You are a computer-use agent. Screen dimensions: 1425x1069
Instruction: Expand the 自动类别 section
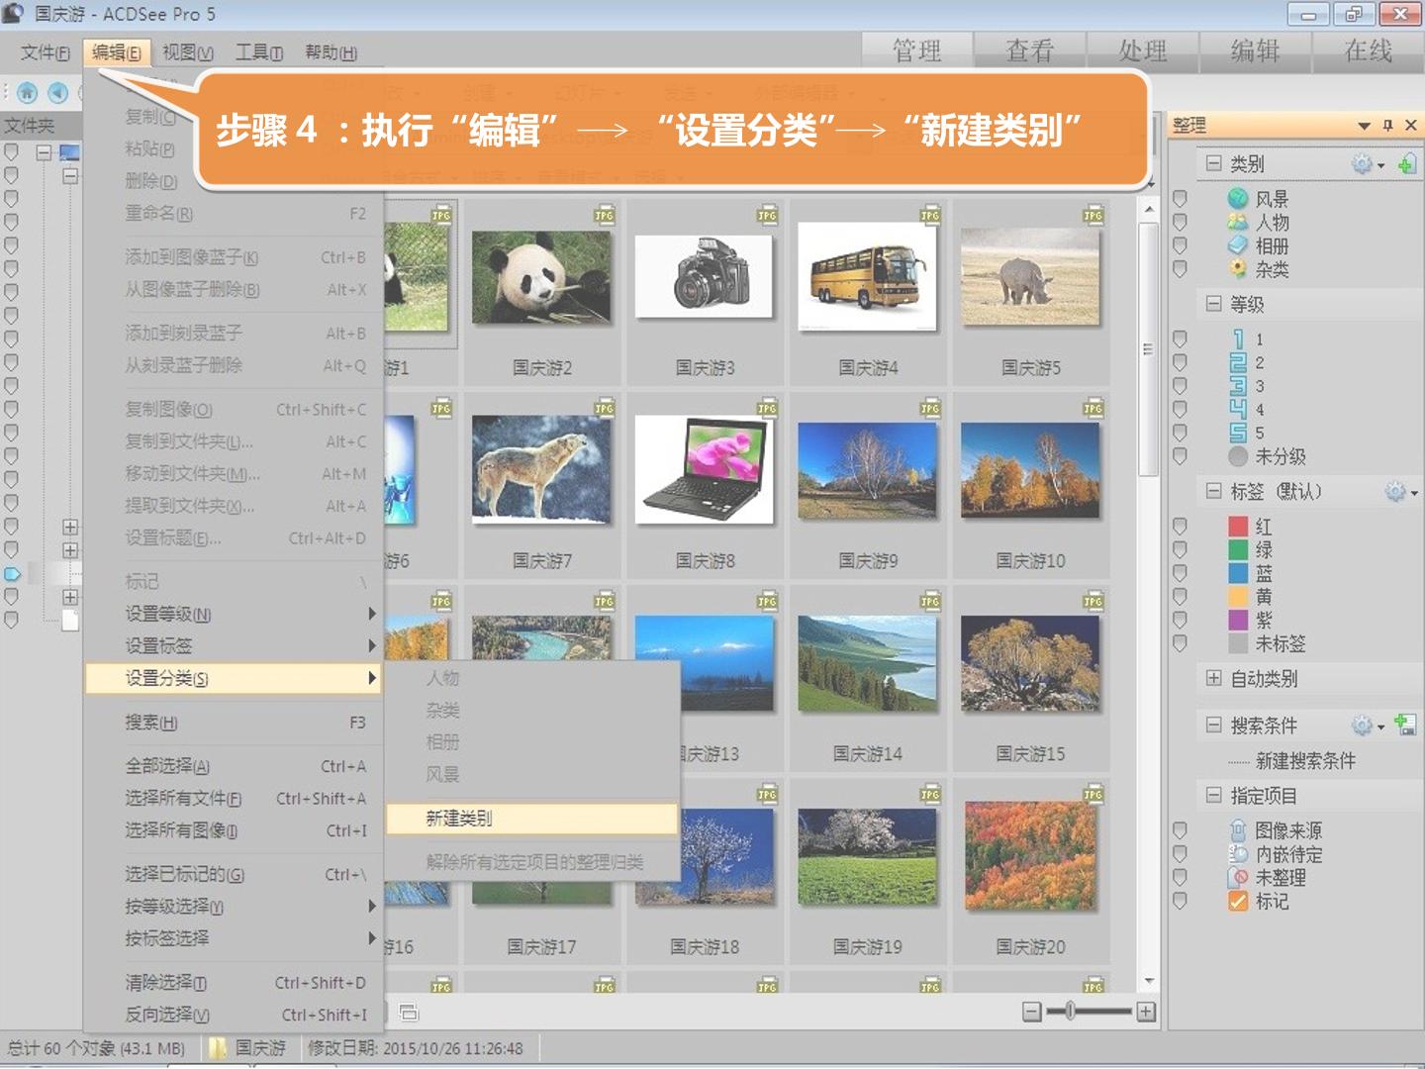pyautogui.click(x=1213, y=679)
